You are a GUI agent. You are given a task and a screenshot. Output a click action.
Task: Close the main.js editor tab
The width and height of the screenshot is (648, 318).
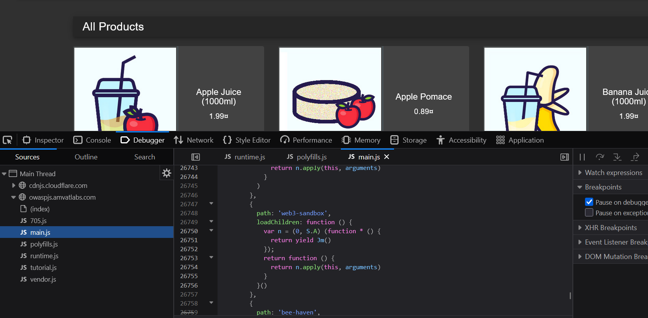point(387,157)
